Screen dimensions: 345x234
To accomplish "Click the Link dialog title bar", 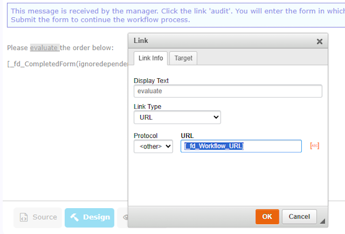I will (224, 41).
